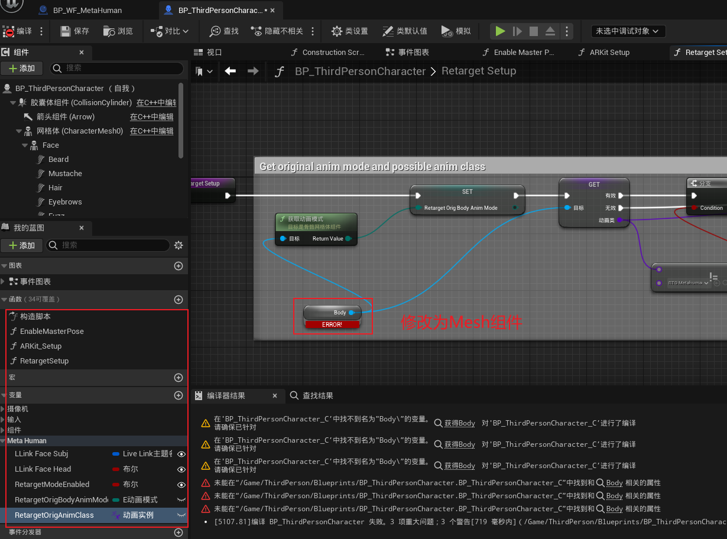Viewport: 727px width, 539px height.
Task: Open the Enable Master Pose tab
Action: [518, 52]
